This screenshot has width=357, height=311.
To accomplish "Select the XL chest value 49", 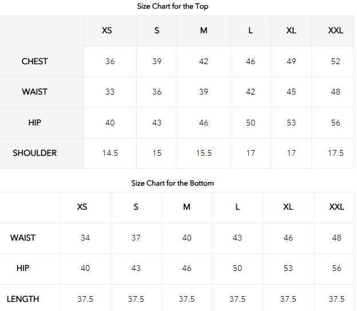I will [291, 61].
